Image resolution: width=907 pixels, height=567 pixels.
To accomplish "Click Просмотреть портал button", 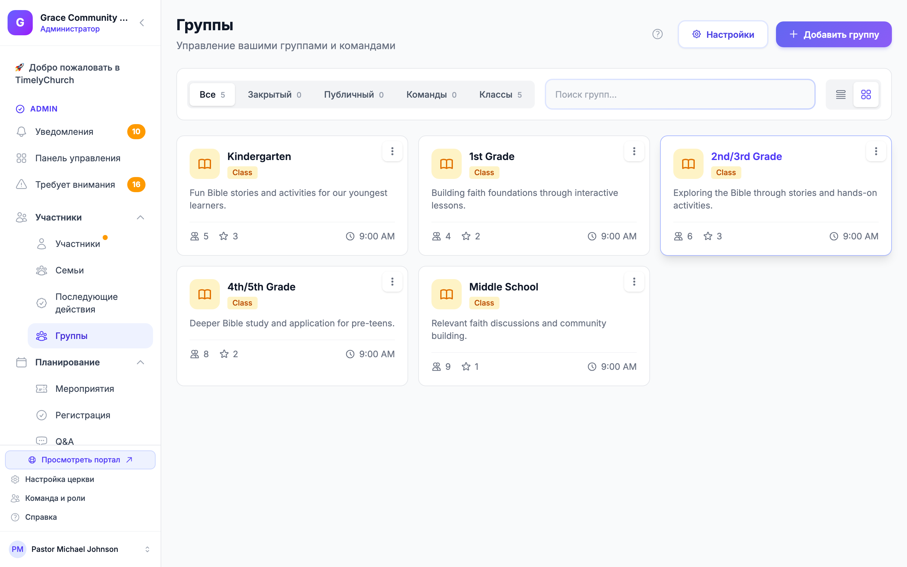I will pos(80,460).
